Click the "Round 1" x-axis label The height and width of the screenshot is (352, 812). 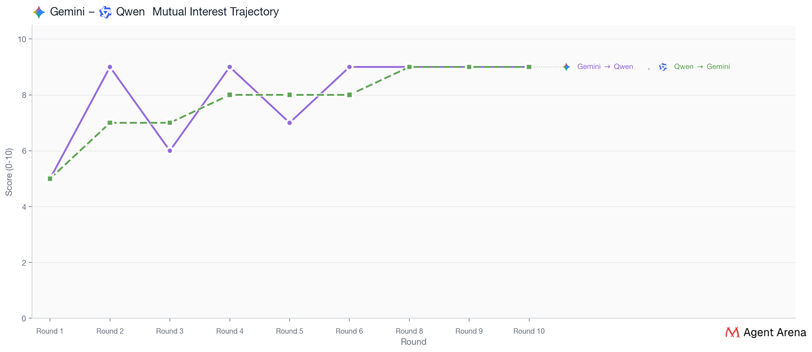tap(50, 331)
